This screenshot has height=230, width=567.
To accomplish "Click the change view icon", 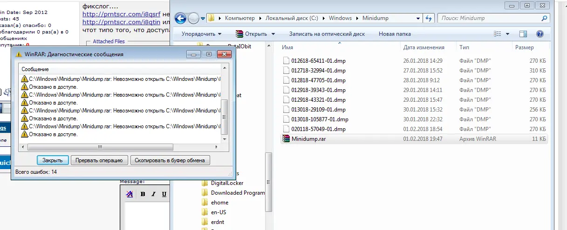I will (x=498, y=34).
